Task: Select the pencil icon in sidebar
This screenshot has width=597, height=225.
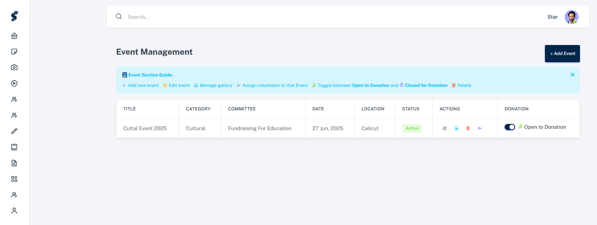Action: click(x=14, y=131)
